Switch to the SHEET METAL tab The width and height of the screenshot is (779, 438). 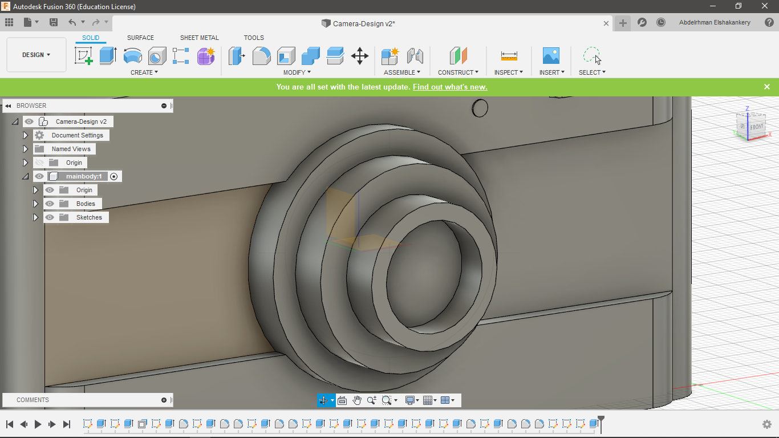[200, 38]
